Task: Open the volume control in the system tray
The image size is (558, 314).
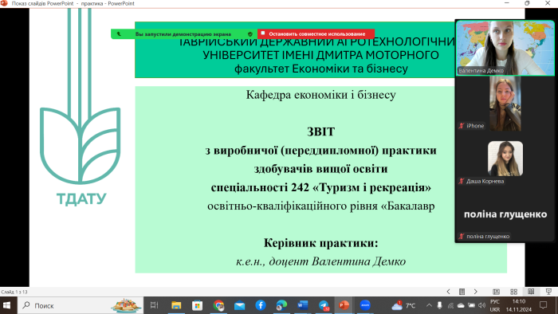Action: 481,305
